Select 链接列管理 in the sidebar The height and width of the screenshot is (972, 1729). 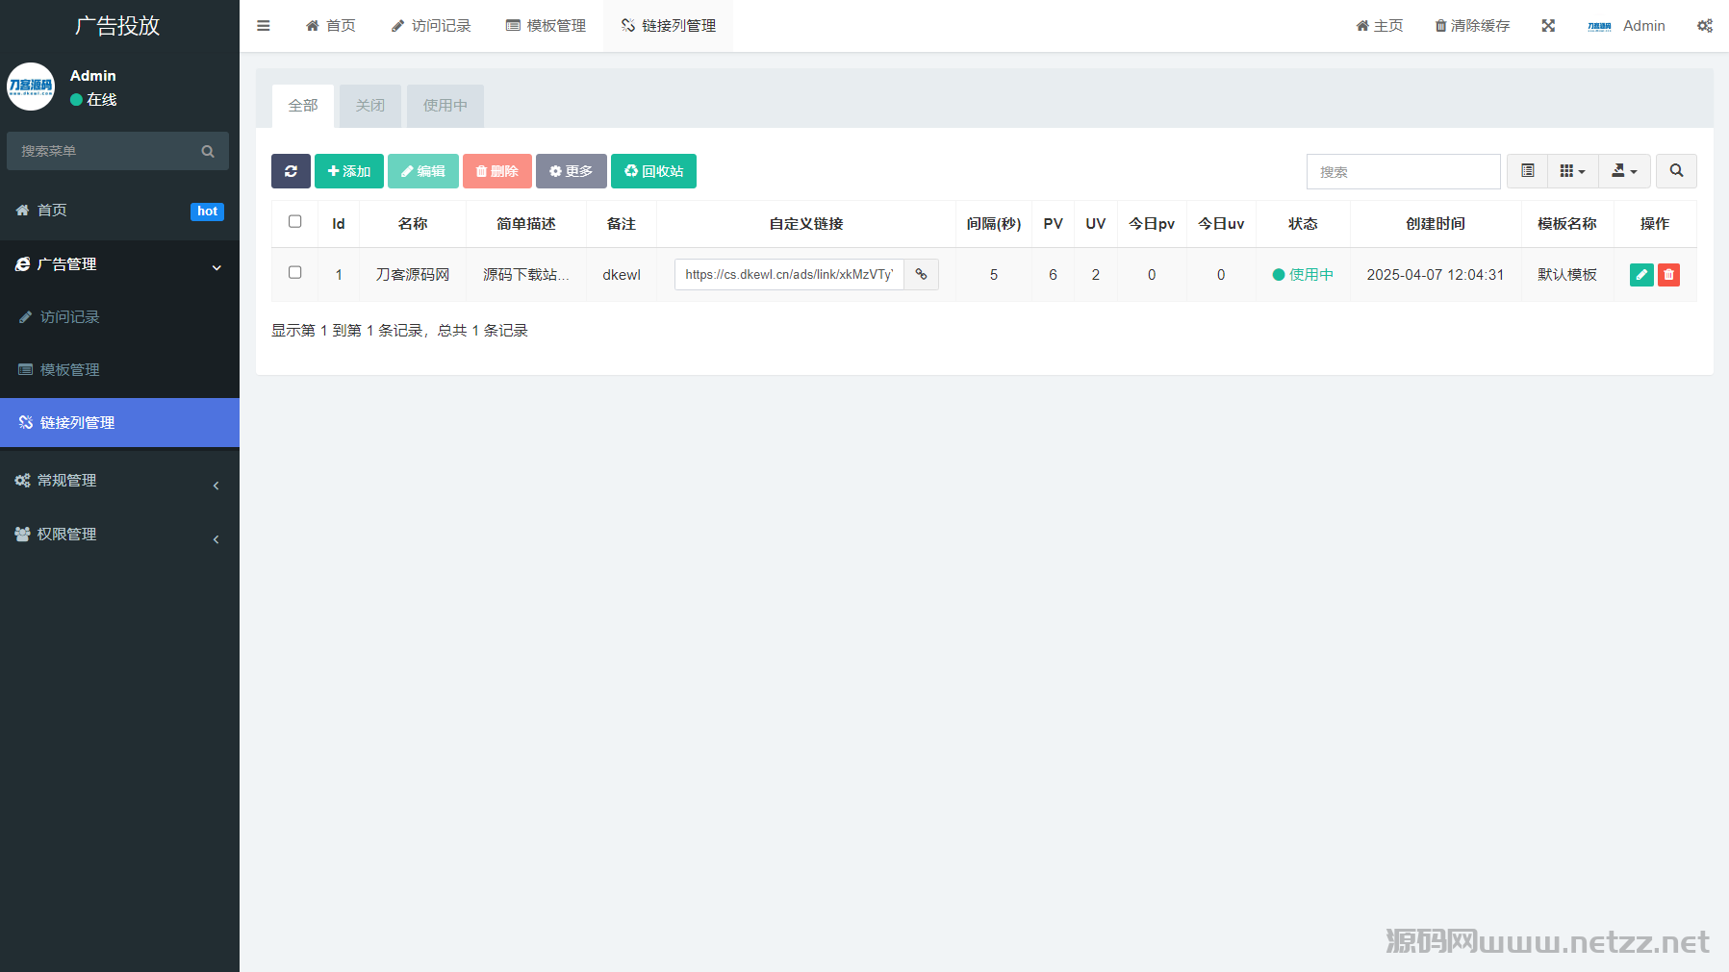[119, 423]
